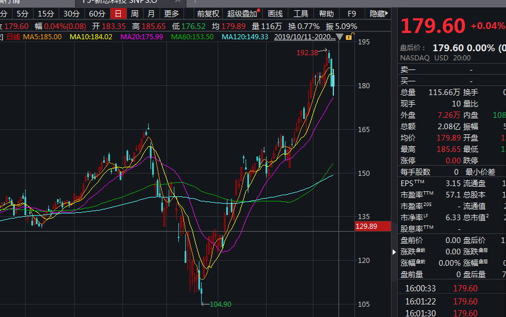Viewport: 506px width, 317px height.
Task: Click the red 日线 label
Action: (x=13, y=37)
